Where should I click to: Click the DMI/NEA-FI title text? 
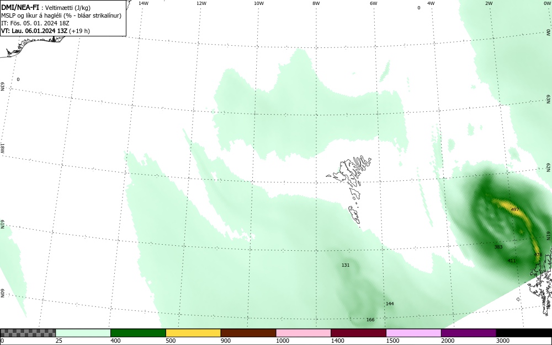click(20, 7)
